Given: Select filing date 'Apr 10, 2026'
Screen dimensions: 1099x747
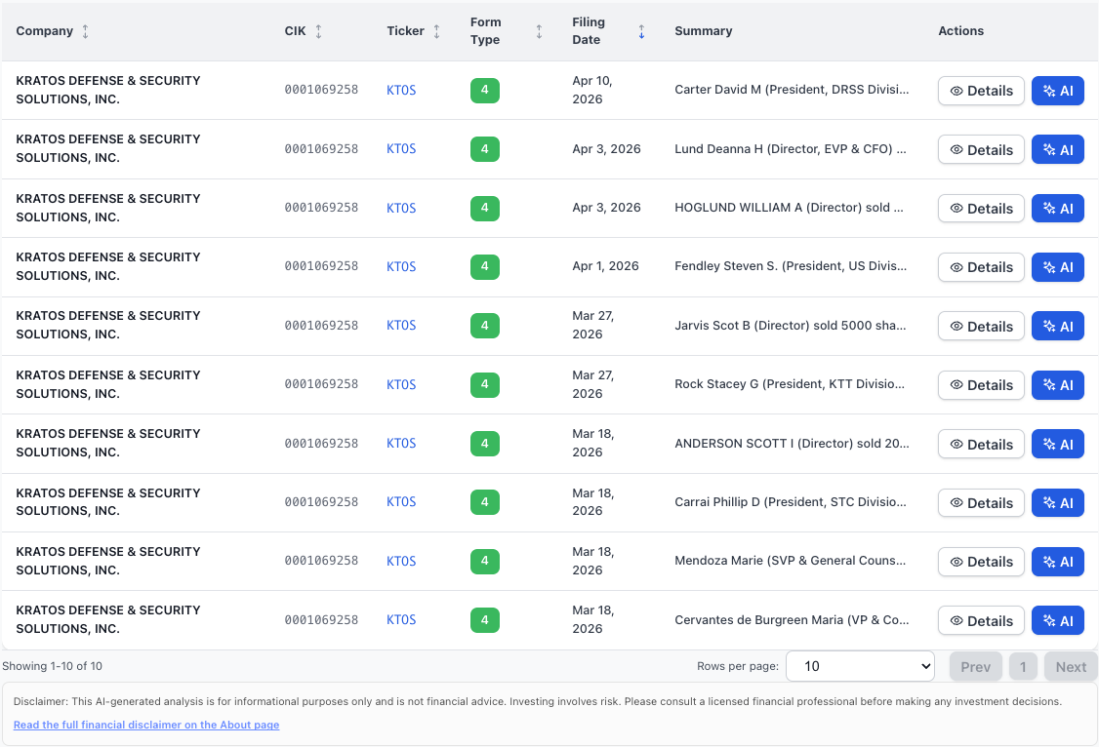Looking at the screenshot, I should tap(592, 90).
